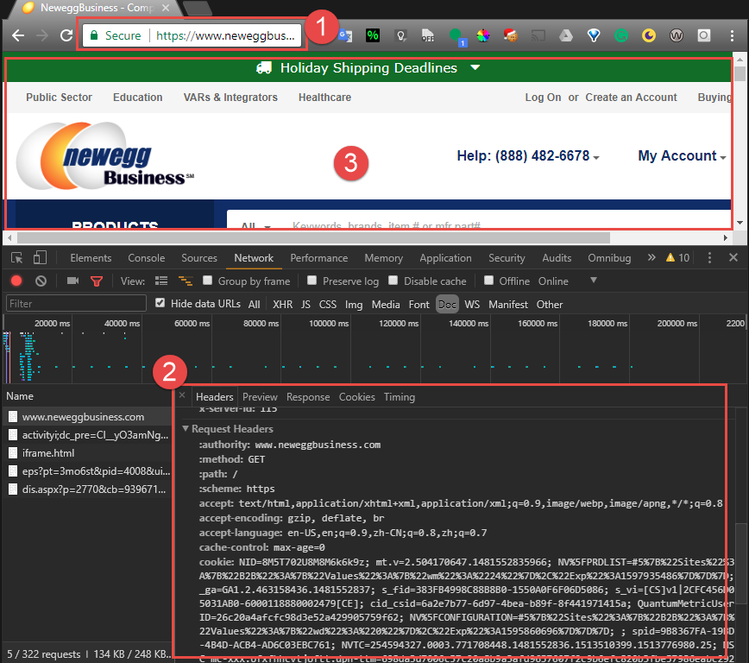The width and height of the screenshot is (749, 663).
Task: Check the Disable cache checkbox
Action: point(393,280)
